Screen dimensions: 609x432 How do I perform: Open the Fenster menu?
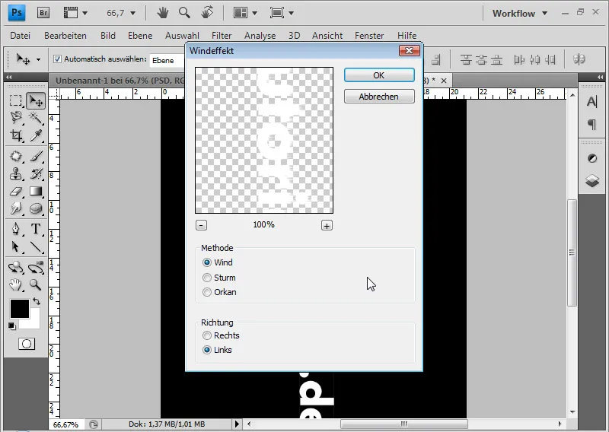pyautogui.click(x=369, y=35)
